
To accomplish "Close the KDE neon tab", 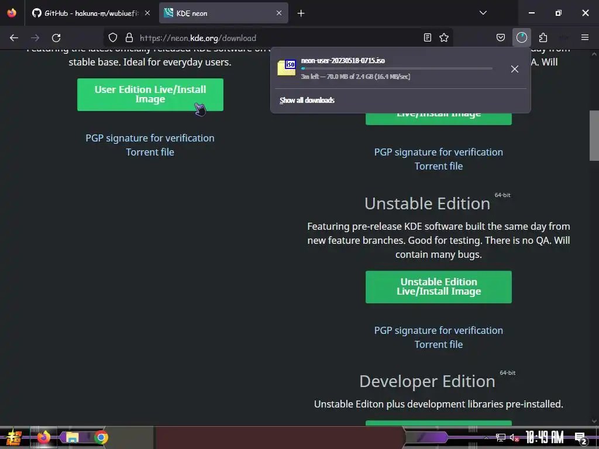I will 279,13.
